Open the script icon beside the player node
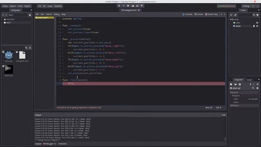261x147 pixels. click(254, 26)
